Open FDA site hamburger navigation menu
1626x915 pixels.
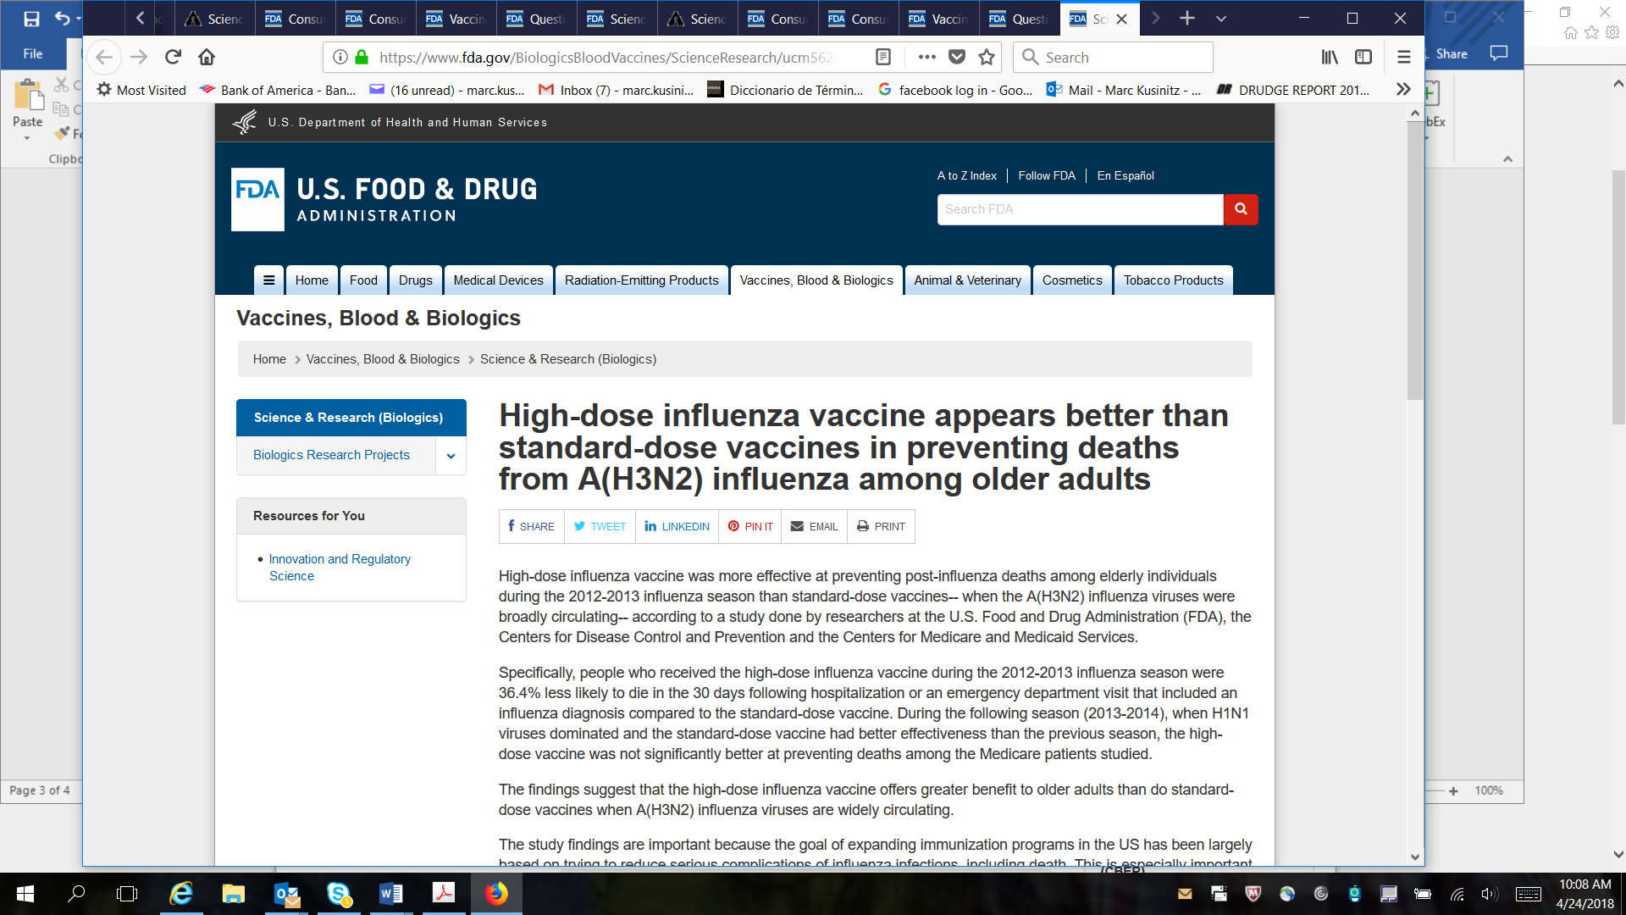point(268,280)
